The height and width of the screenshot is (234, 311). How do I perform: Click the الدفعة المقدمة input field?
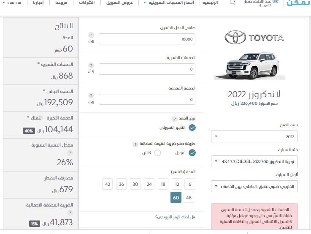(147, 99)
